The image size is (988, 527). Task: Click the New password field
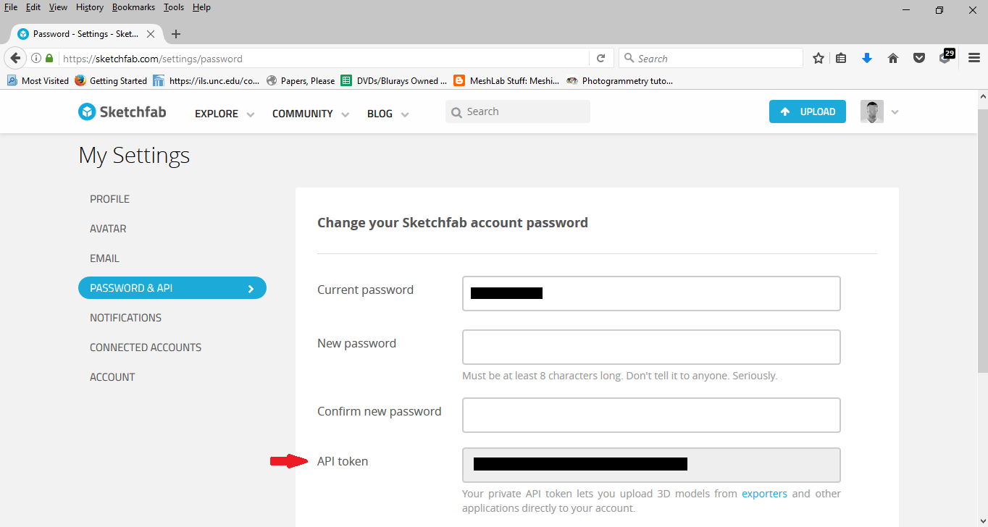(651, 347)
